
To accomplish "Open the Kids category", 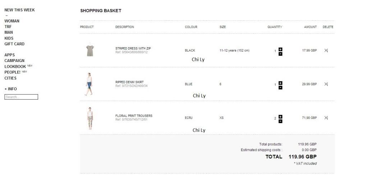I will pyautogui.click(x=9, y=38).
